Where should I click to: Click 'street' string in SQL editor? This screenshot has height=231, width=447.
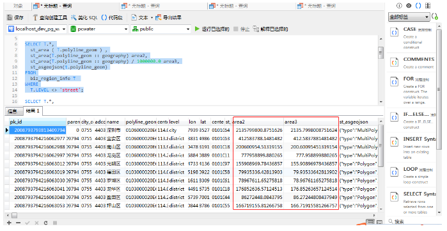click(70, 90)
